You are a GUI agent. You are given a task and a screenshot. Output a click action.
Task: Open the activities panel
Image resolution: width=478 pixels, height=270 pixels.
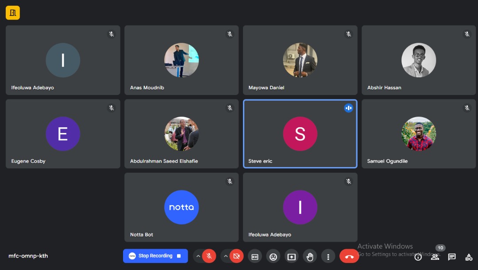[469, 257]
